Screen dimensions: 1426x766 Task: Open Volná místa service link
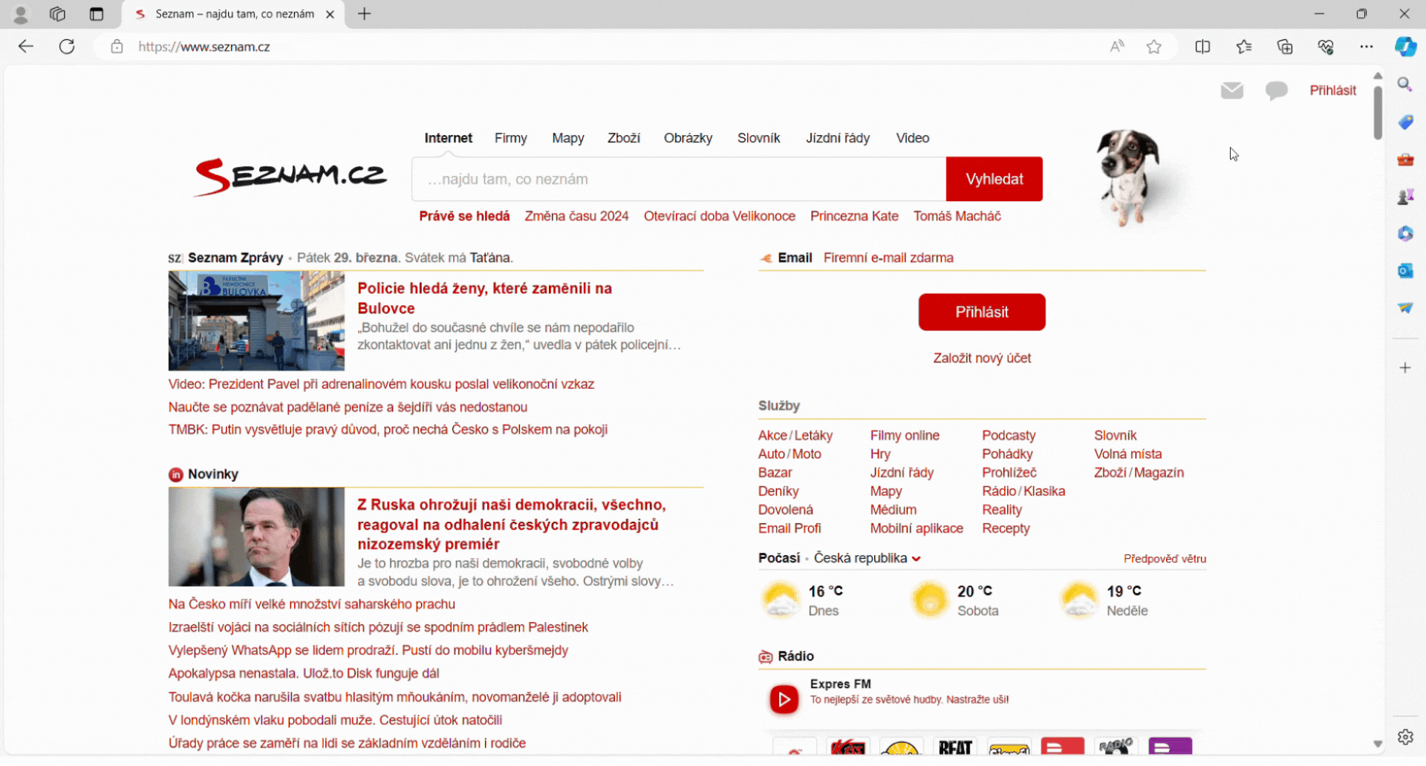pos(1127,454)
